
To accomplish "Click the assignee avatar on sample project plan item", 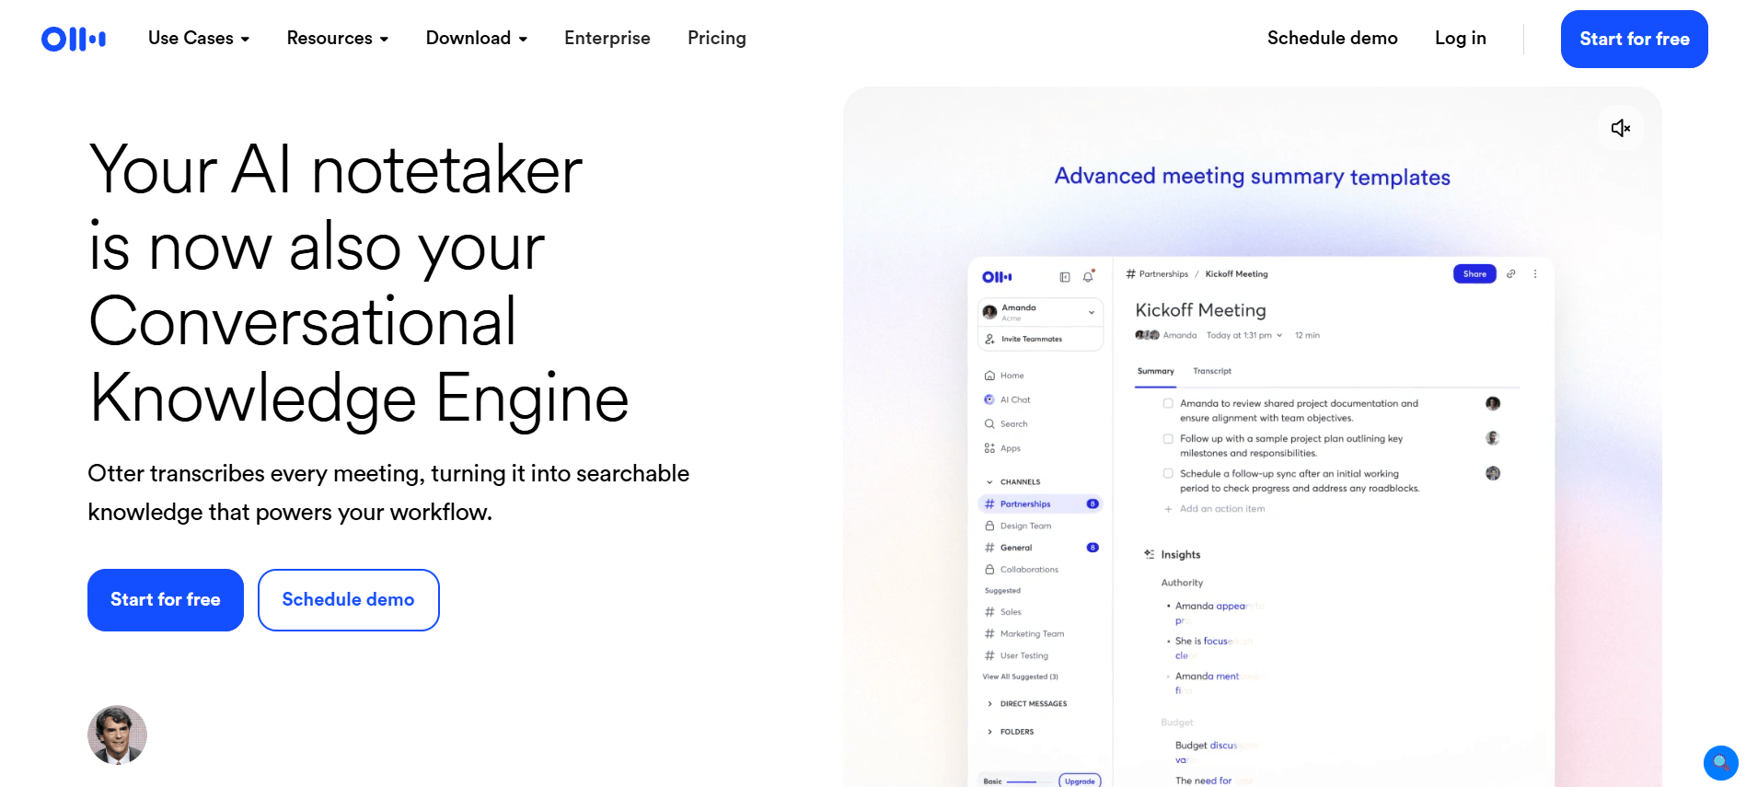I will pos(1493,438).
